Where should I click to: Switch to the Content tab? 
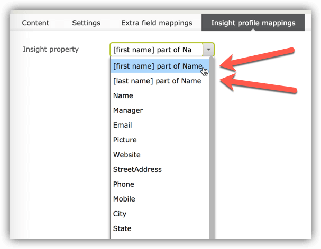tap(36, 23)
